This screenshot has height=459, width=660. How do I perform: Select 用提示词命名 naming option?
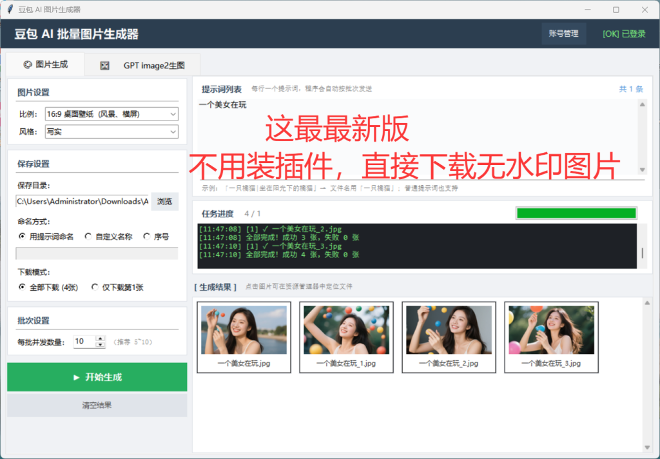coord(46,237)
